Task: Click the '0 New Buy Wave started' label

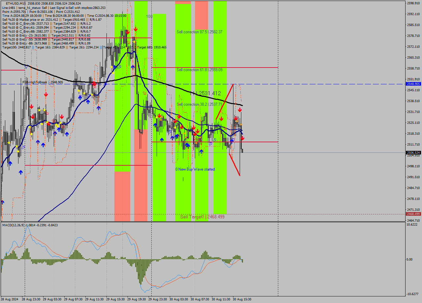Action: [x=195, y=169]
